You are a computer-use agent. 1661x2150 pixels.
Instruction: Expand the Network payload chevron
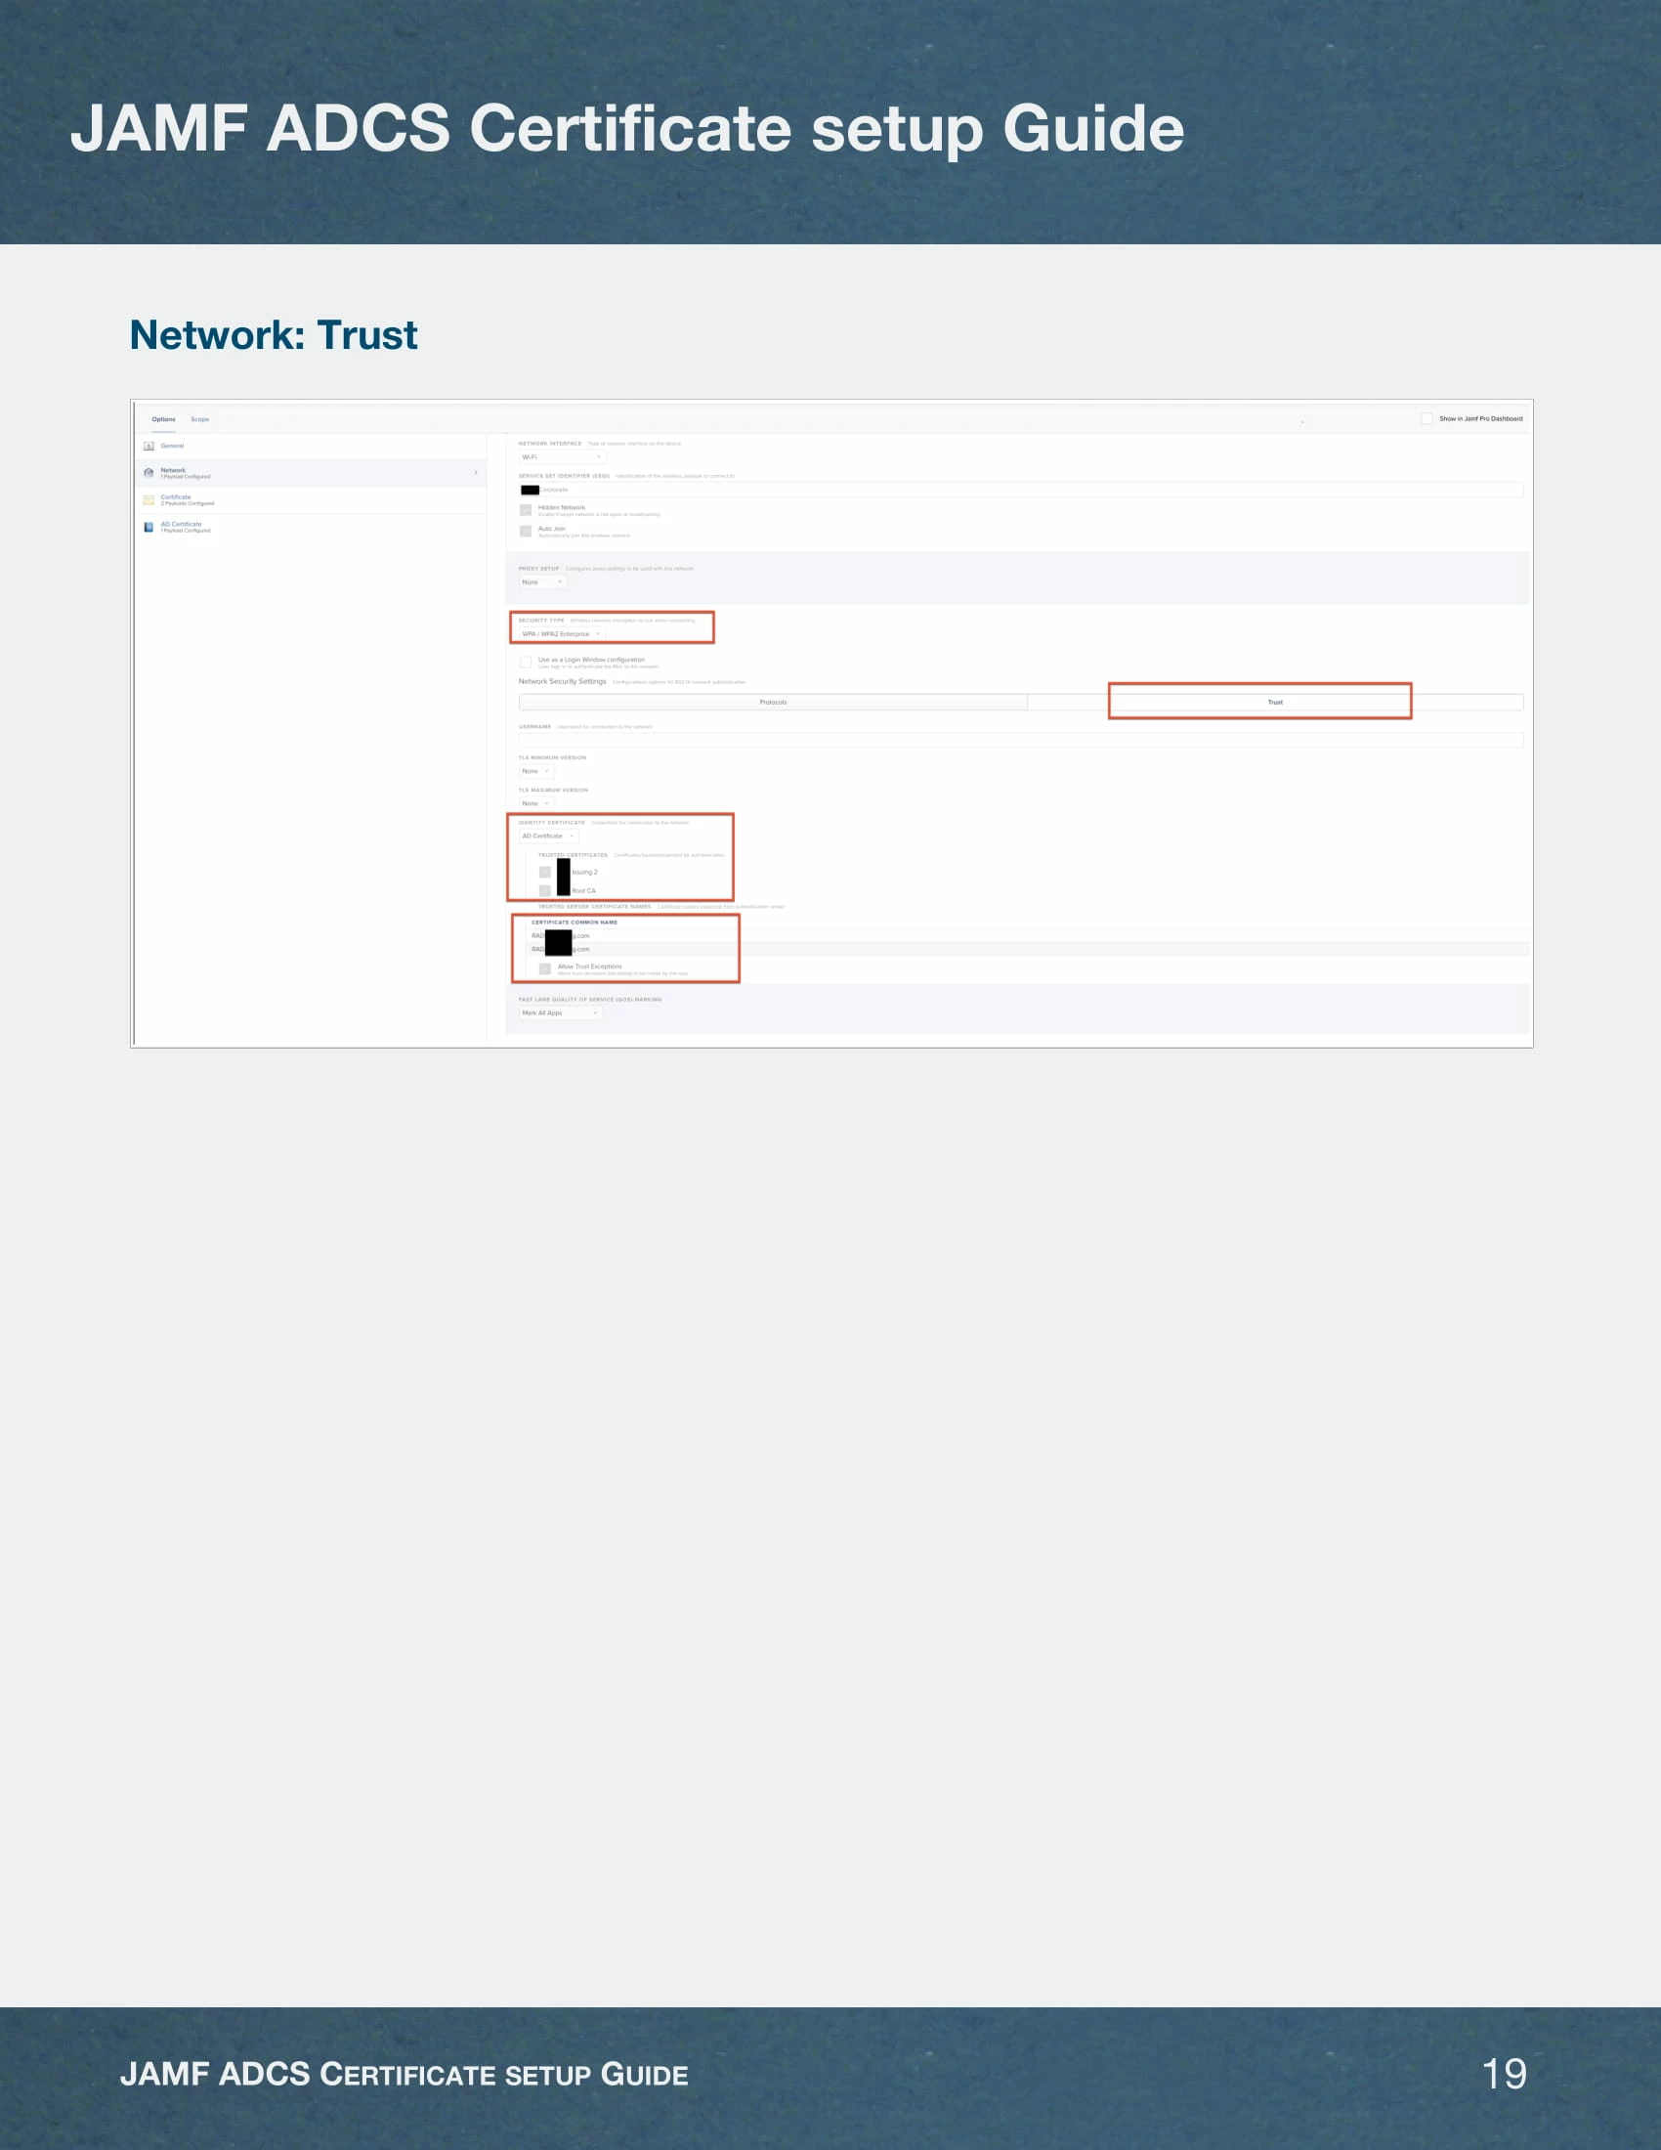tap(476, 473)
